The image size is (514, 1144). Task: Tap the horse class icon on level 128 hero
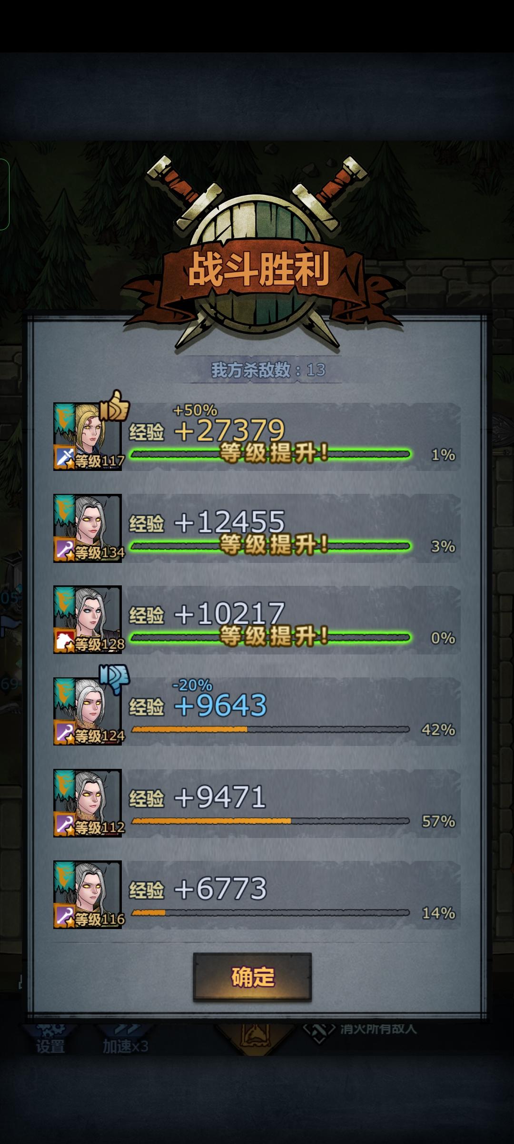tap(65, 641)
